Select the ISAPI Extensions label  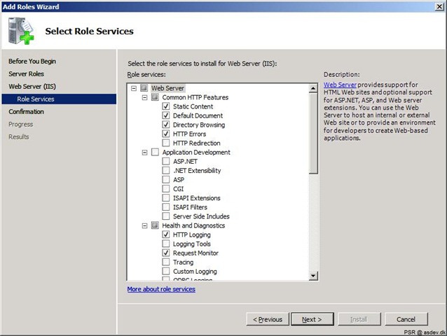(197, 198)
